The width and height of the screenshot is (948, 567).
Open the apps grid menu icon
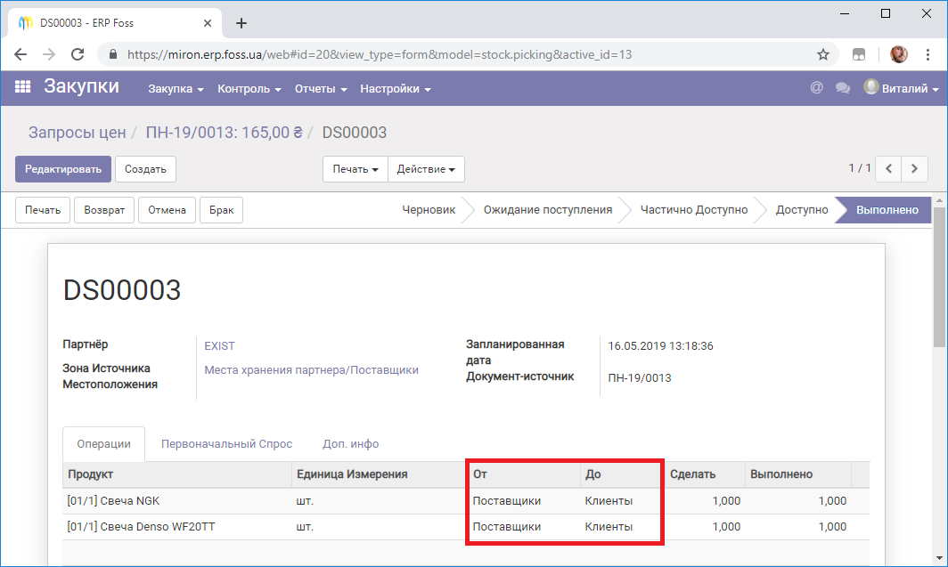click(22, 87)
